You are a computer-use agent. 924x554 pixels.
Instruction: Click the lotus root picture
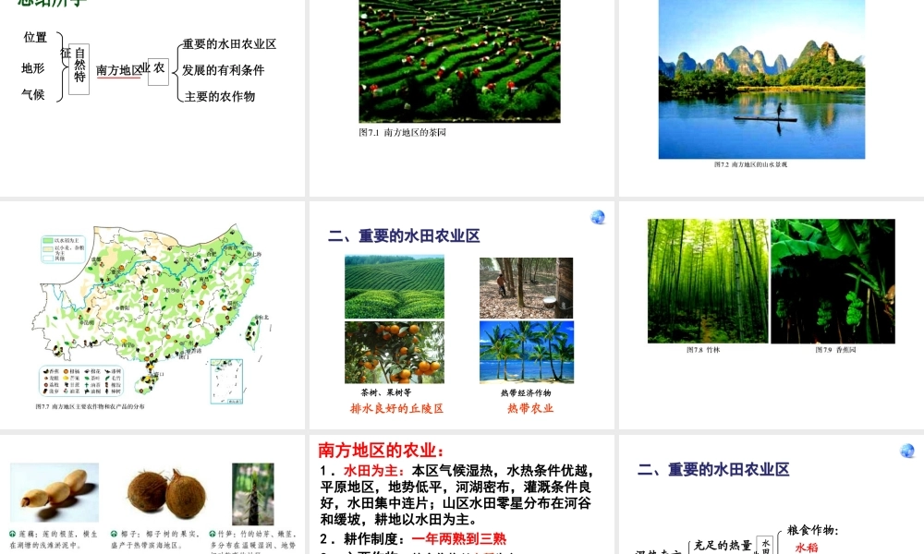click(x=55, y=493)
